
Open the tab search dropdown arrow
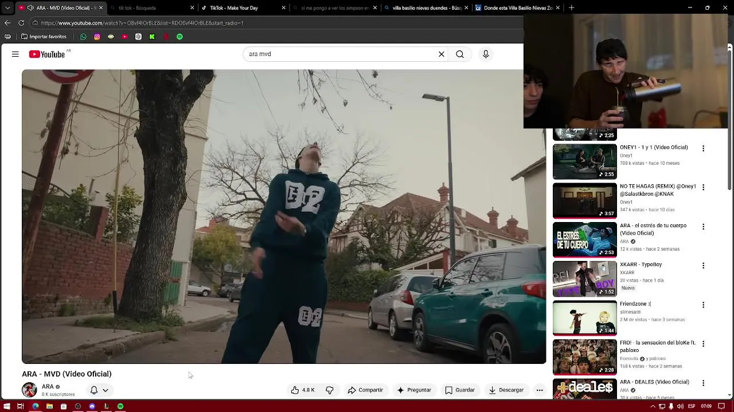coord(7,8)
